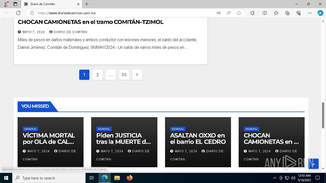Open the translate page icon
Viewport: 326px width, 183px height.
coord(219,13)
